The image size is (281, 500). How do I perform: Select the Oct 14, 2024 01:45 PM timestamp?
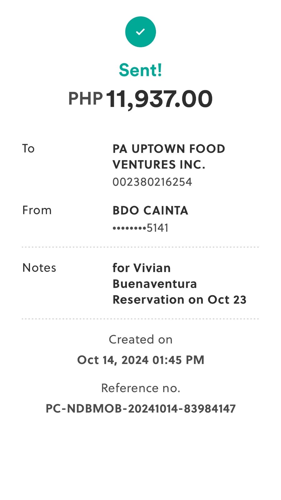pyautogui.click(x=140, y=360)
